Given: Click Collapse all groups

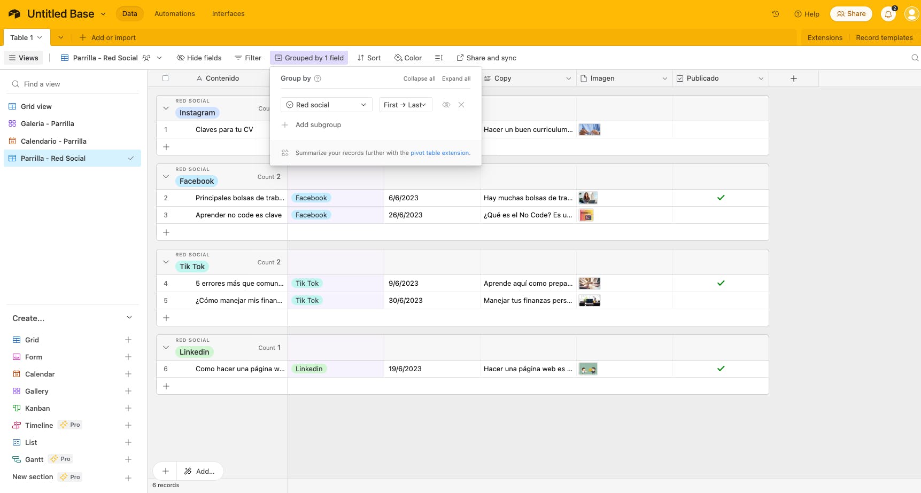Looking at the screenshot, I should tap(419, 79).
